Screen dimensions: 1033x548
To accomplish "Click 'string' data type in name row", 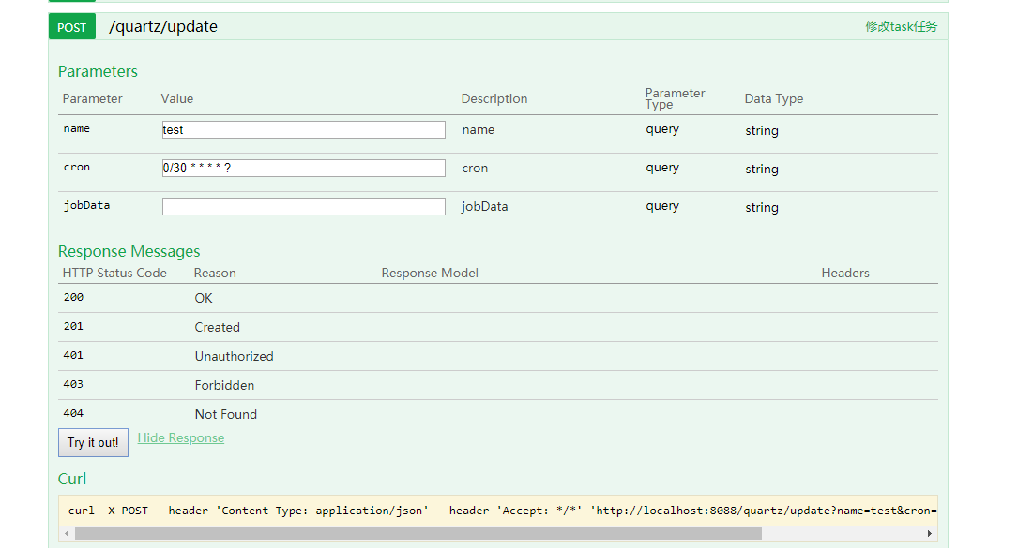I will [x=762, y=131].
